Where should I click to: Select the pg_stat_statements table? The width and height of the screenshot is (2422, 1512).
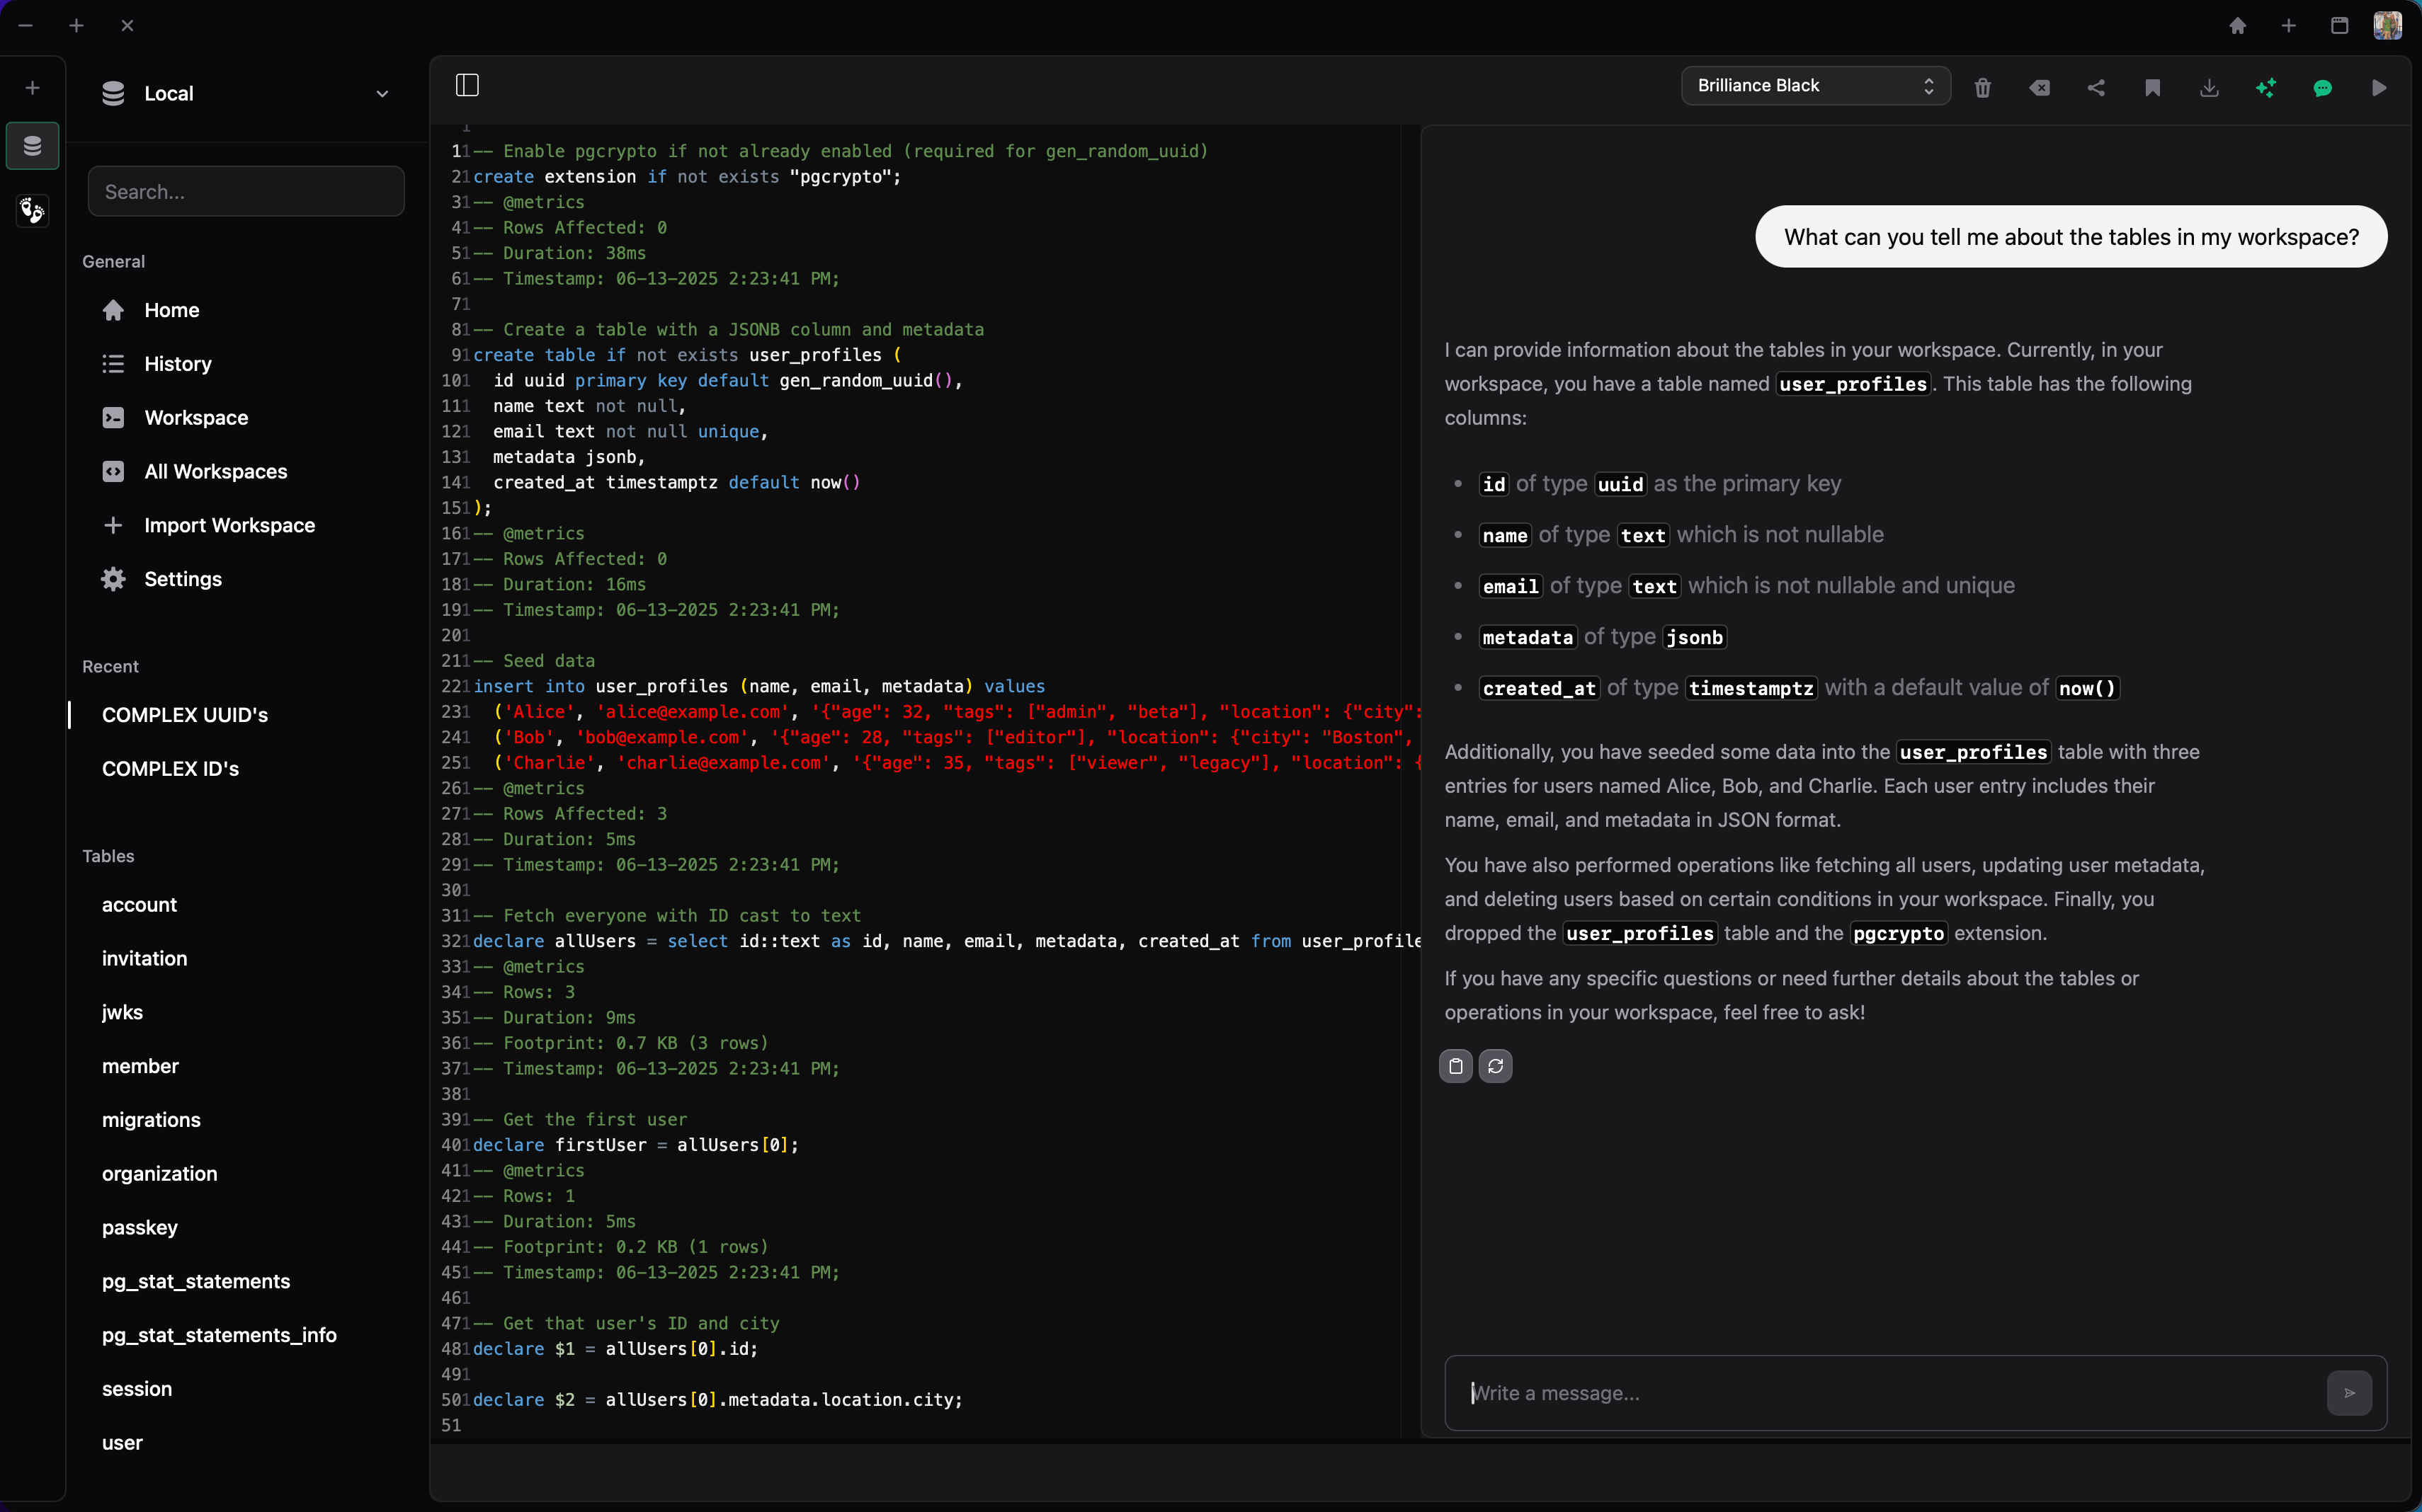pos(196,1282)
